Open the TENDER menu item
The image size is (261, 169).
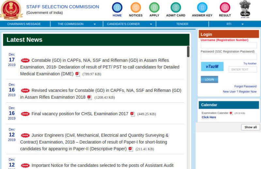pyautogui.click(x=182, y=24)
